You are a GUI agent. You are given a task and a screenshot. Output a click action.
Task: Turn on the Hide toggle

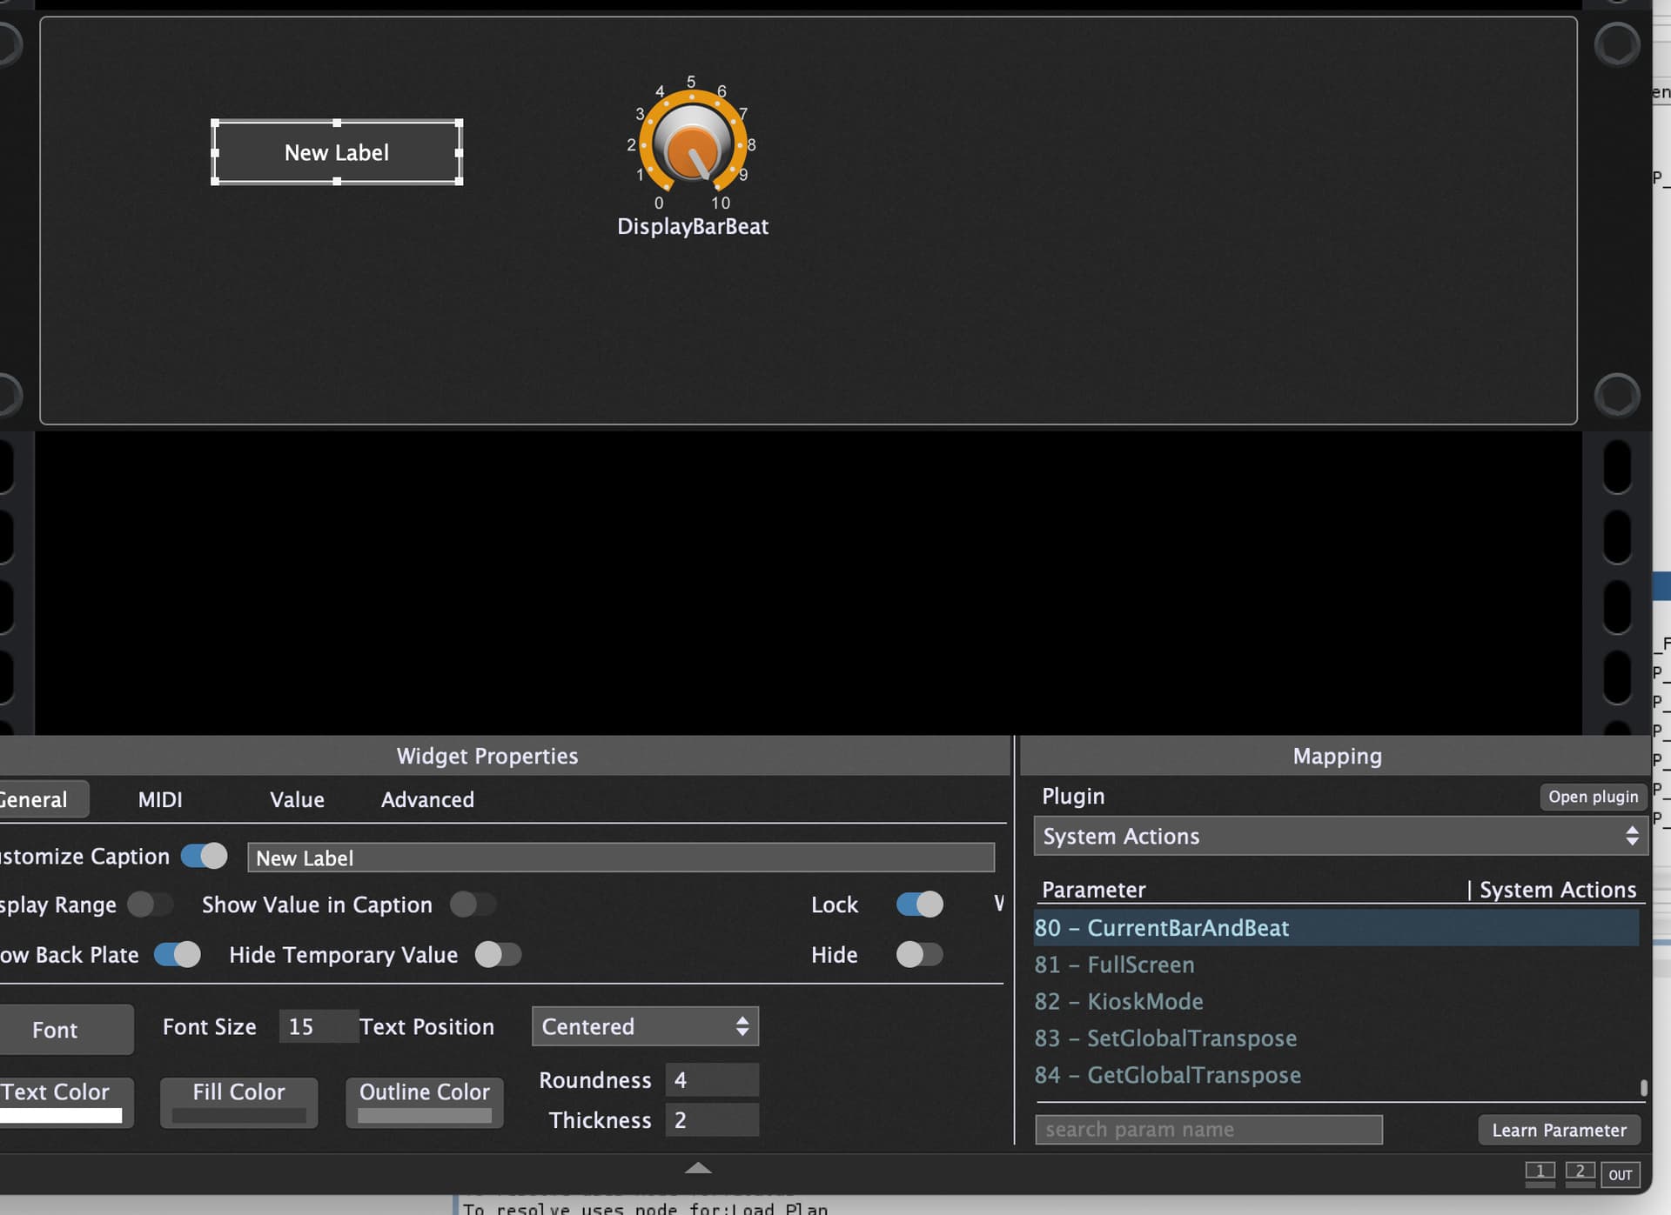click(919, 955)
